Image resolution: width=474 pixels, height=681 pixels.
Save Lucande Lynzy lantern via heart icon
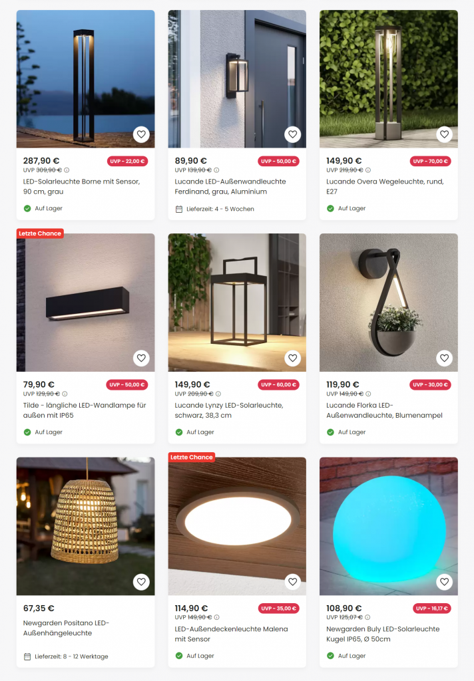click(x=293, y=358)
